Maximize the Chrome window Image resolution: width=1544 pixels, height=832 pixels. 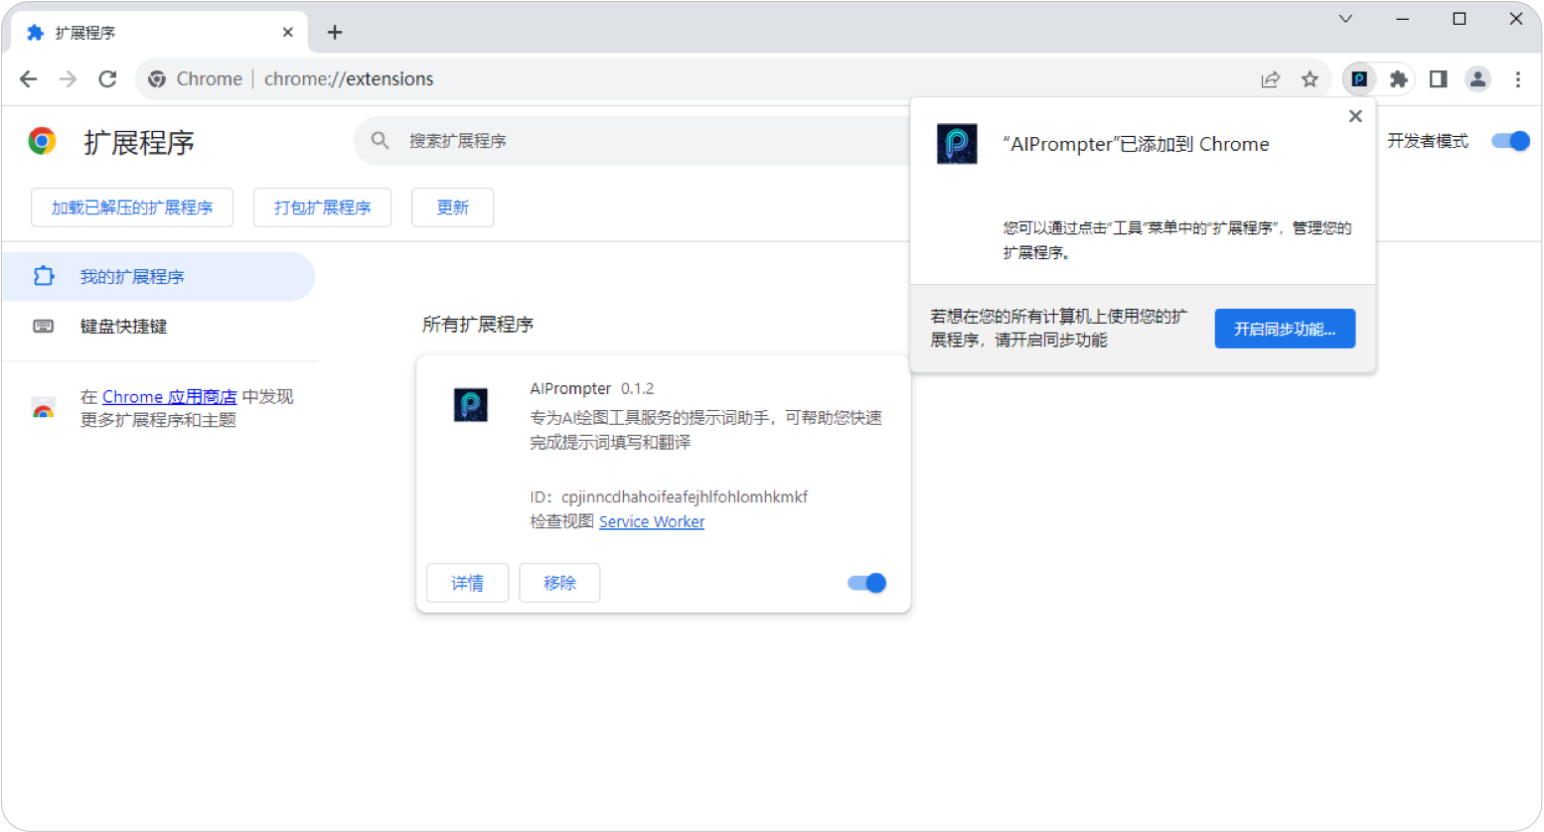(x=1460, y=19)
